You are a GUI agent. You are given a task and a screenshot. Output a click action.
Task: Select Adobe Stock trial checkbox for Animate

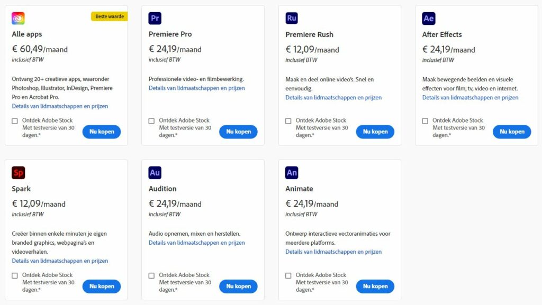click(288, 275)
